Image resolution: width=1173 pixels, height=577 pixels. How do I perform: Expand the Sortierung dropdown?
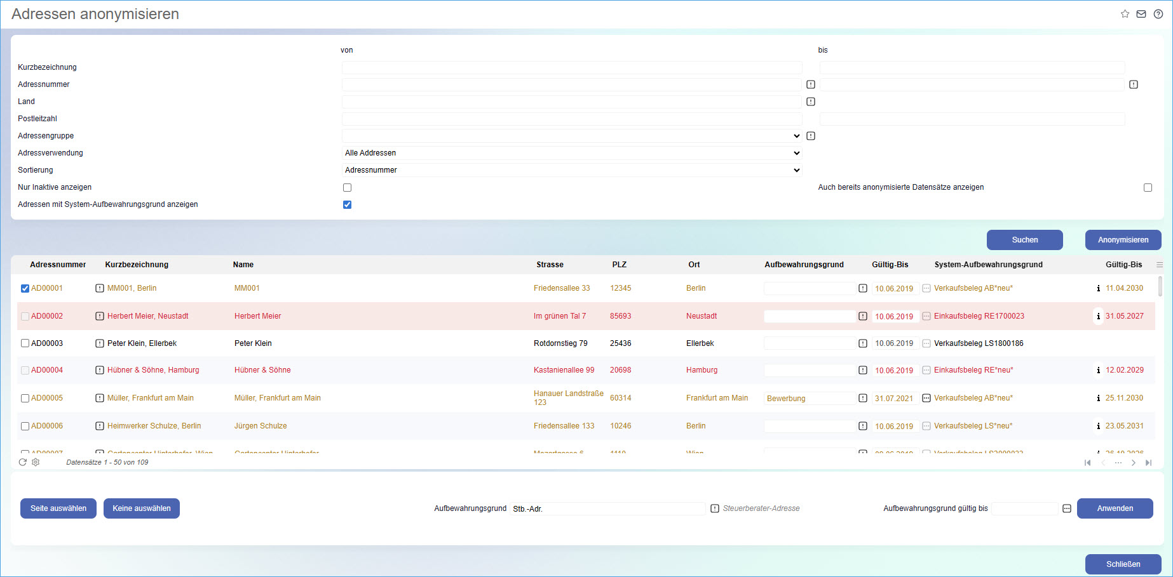571,170
